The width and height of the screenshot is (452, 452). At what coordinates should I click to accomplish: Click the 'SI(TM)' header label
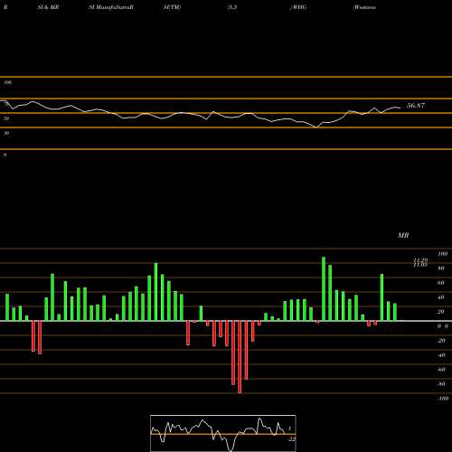172,7
